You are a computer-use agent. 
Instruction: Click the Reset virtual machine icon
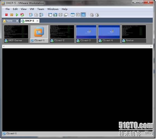point(22,15)
